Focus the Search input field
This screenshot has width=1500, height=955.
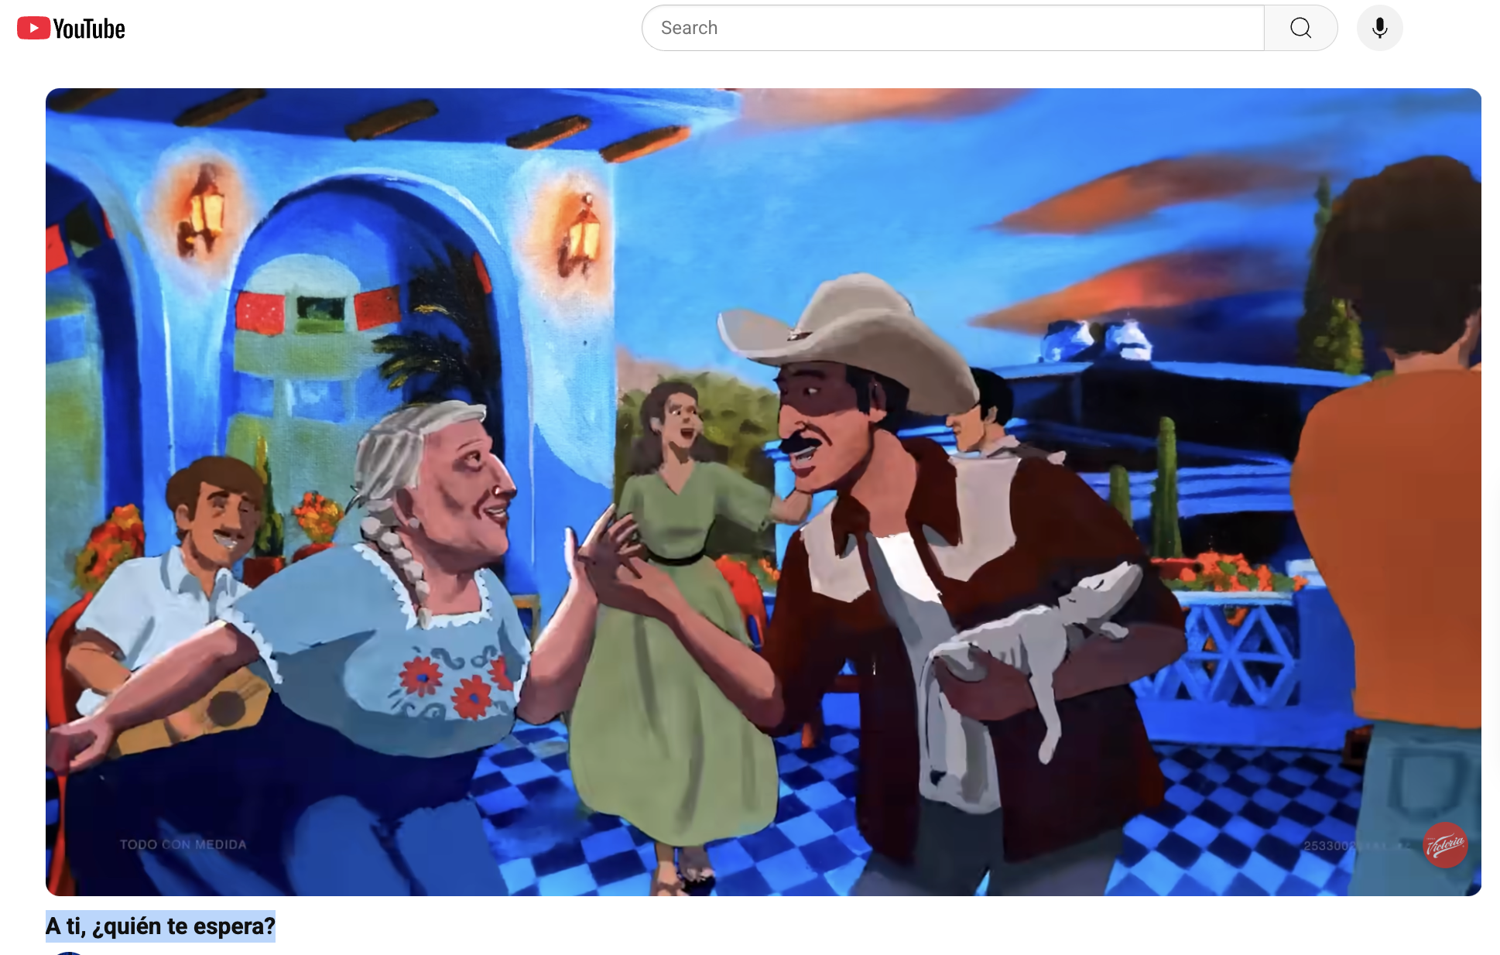coord(952,28)
